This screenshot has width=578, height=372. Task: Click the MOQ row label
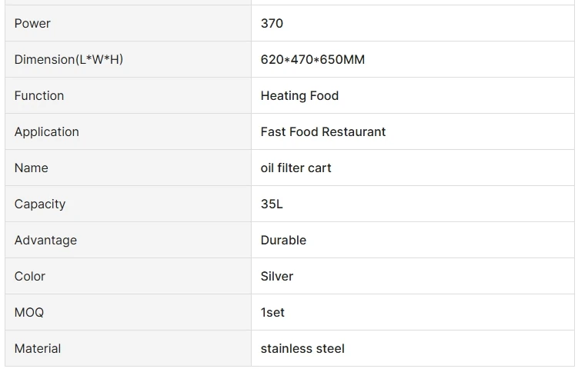[29, 312]
